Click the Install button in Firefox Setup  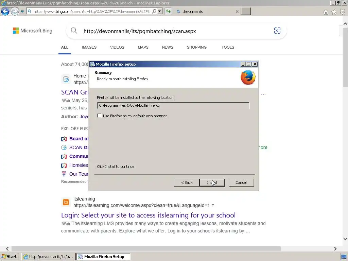click(x=212, y=182)
